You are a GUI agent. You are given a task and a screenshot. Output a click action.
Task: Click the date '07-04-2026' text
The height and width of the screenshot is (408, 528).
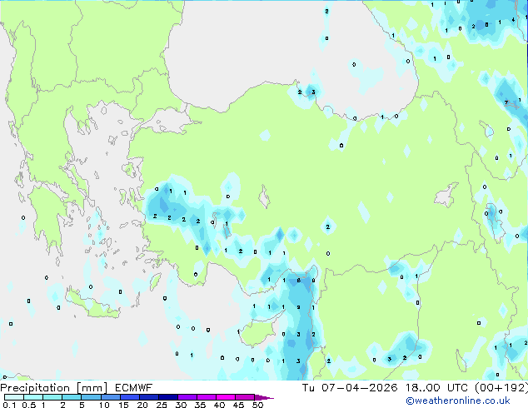[360, 388]
